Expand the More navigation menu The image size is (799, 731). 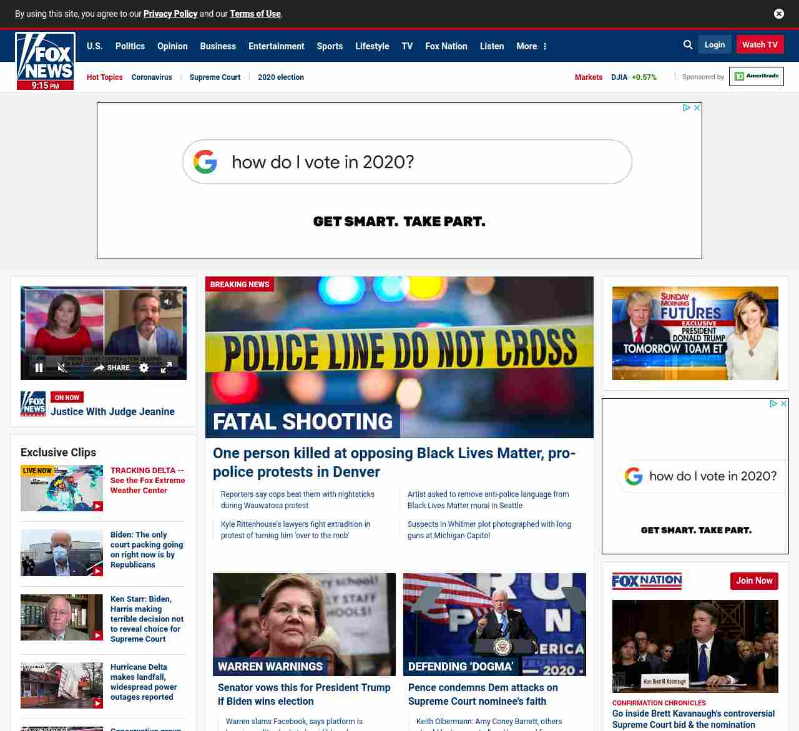[531, 46]
